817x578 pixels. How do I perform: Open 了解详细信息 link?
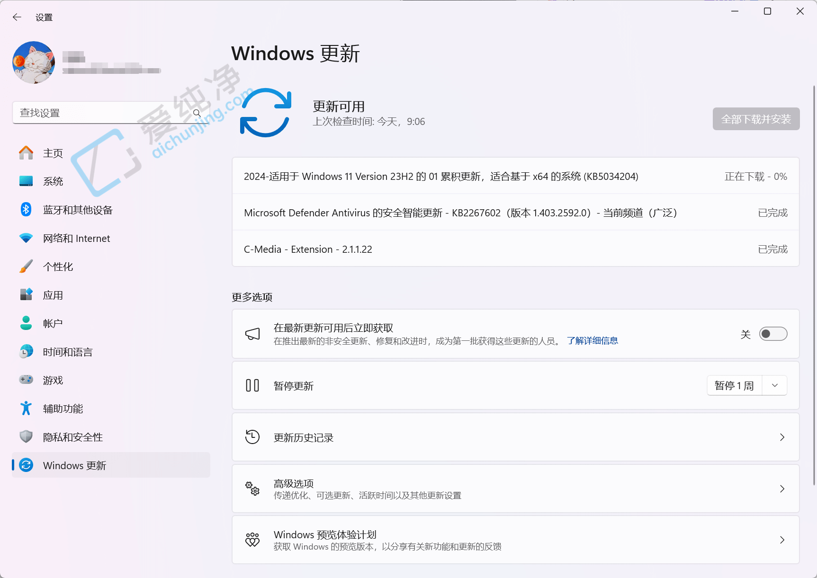593,341
